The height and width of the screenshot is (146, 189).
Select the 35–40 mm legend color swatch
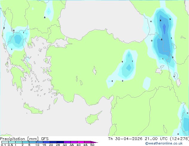pyautogui.click(x=74, y=142)
